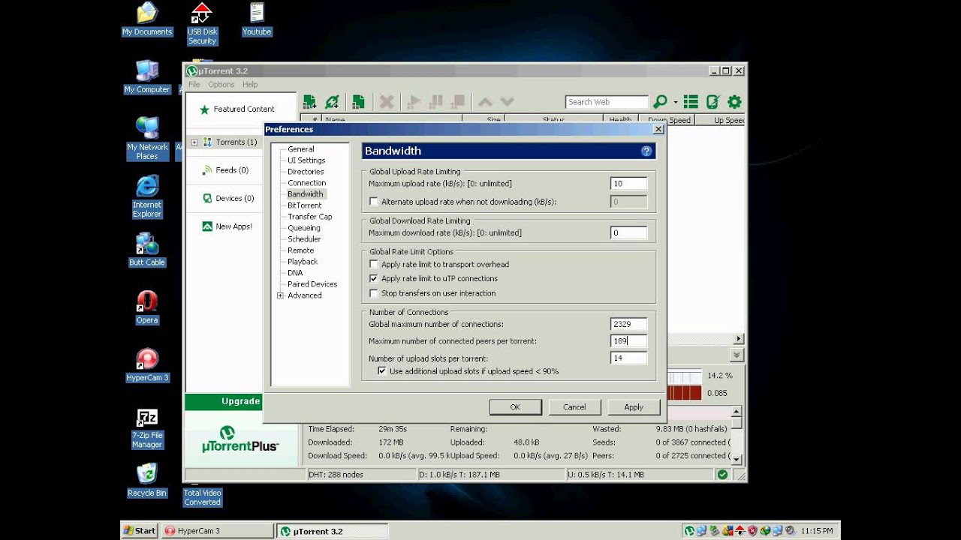This screenshot has width=961, height=540.
Task: Open the Recycle Bin icon
Action: pyautogui.click(x=147, y=480)
